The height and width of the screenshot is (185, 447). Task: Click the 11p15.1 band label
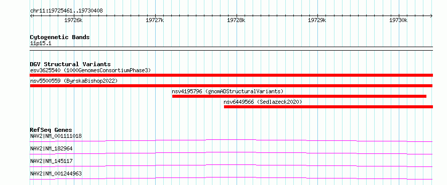click(41, 44)
